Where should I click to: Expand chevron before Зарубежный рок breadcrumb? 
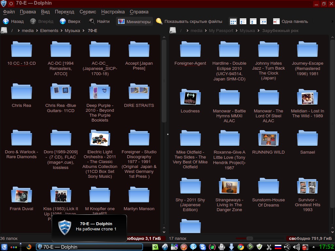coord(258,30)
